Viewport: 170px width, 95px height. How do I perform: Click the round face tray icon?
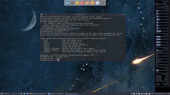coord(139,94)
